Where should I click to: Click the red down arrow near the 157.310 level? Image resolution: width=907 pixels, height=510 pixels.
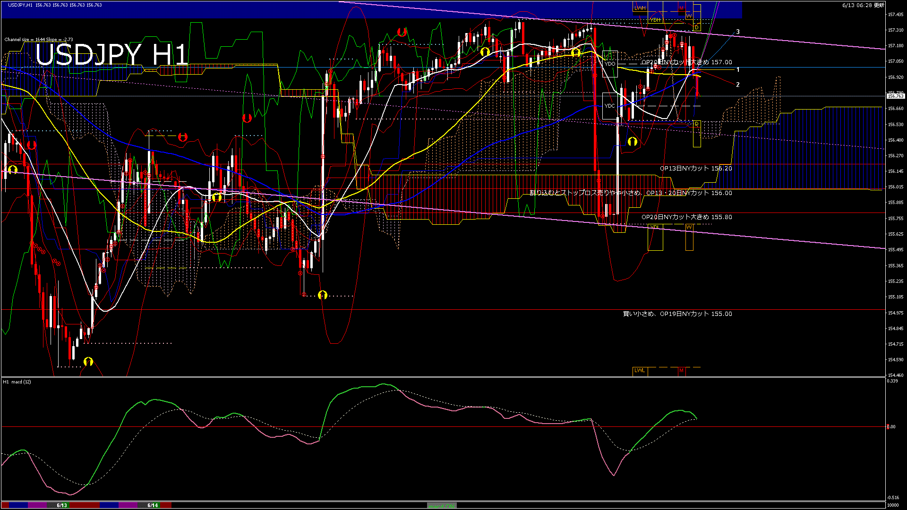click(x=402, y=32)
